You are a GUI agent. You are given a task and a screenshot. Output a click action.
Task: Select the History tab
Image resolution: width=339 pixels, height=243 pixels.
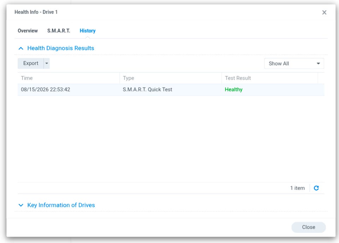tap(88, 31)
